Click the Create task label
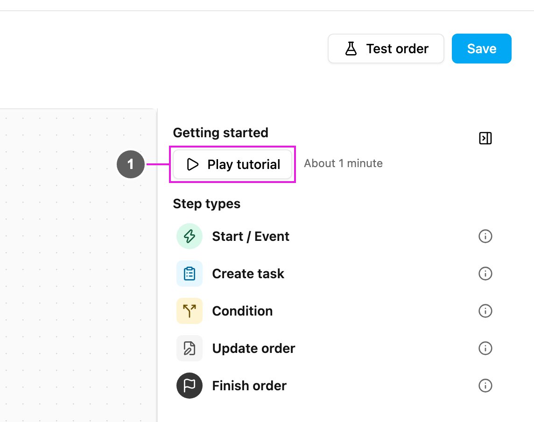 tap(248, 274)
